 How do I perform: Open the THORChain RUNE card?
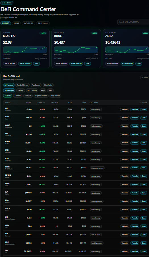click(x=88, y=63)
